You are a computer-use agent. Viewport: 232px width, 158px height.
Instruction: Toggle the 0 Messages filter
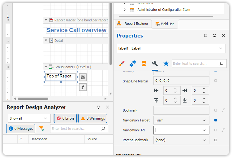[x=21, y=129]
